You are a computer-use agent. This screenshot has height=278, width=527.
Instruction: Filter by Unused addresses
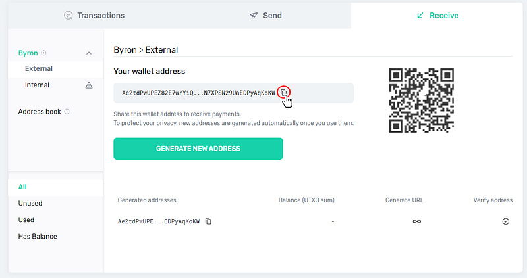click(30, 203)
